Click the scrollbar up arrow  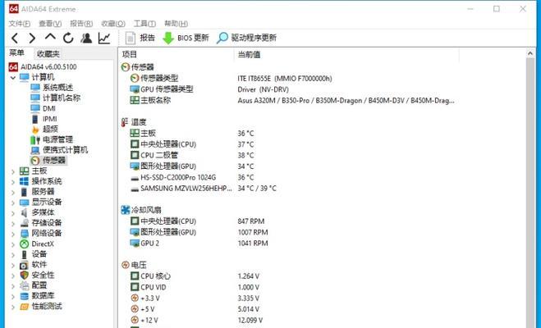(530, 53)
